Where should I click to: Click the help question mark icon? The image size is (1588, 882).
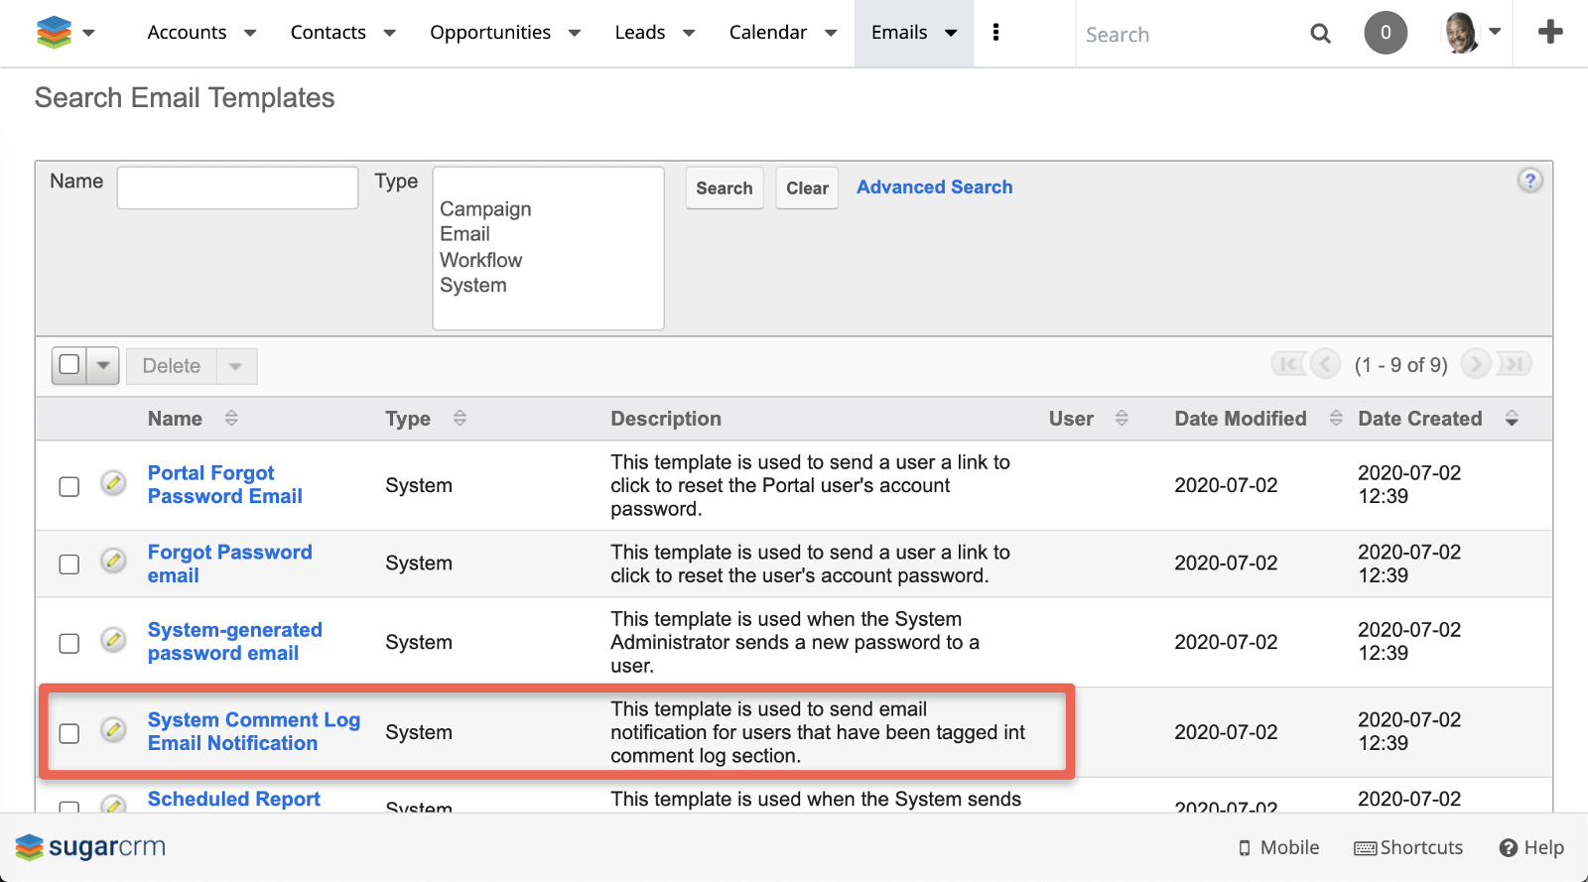point(1529,181)
